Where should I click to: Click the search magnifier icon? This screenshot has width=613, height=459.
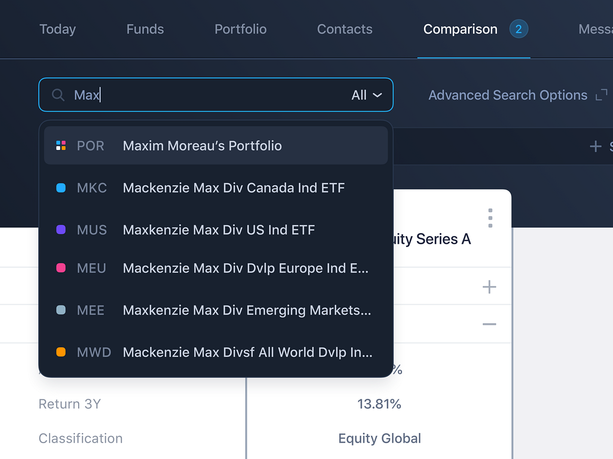tap(58, 95)
